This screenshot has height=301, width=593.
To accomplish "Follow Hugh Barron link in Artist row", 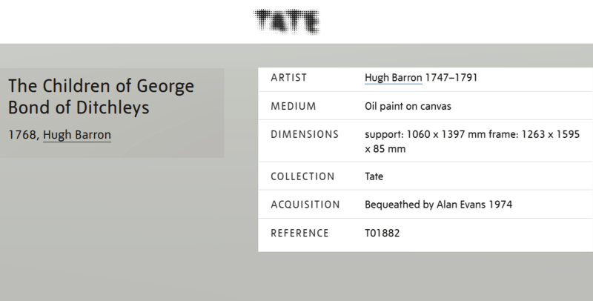I will point(394,78).
